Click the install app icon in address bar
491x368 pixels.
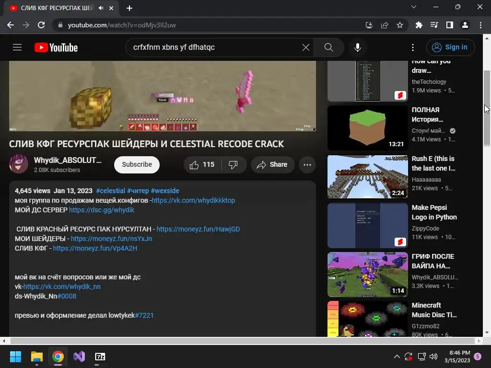369,25
